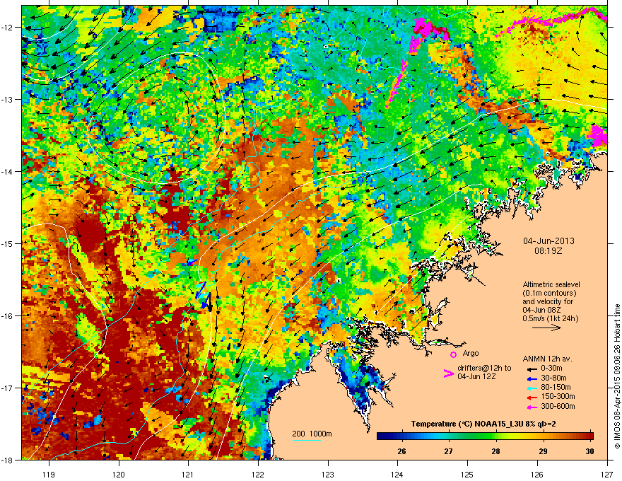
Task: Click the longitude axis label 122
Action: coord(258,474)
